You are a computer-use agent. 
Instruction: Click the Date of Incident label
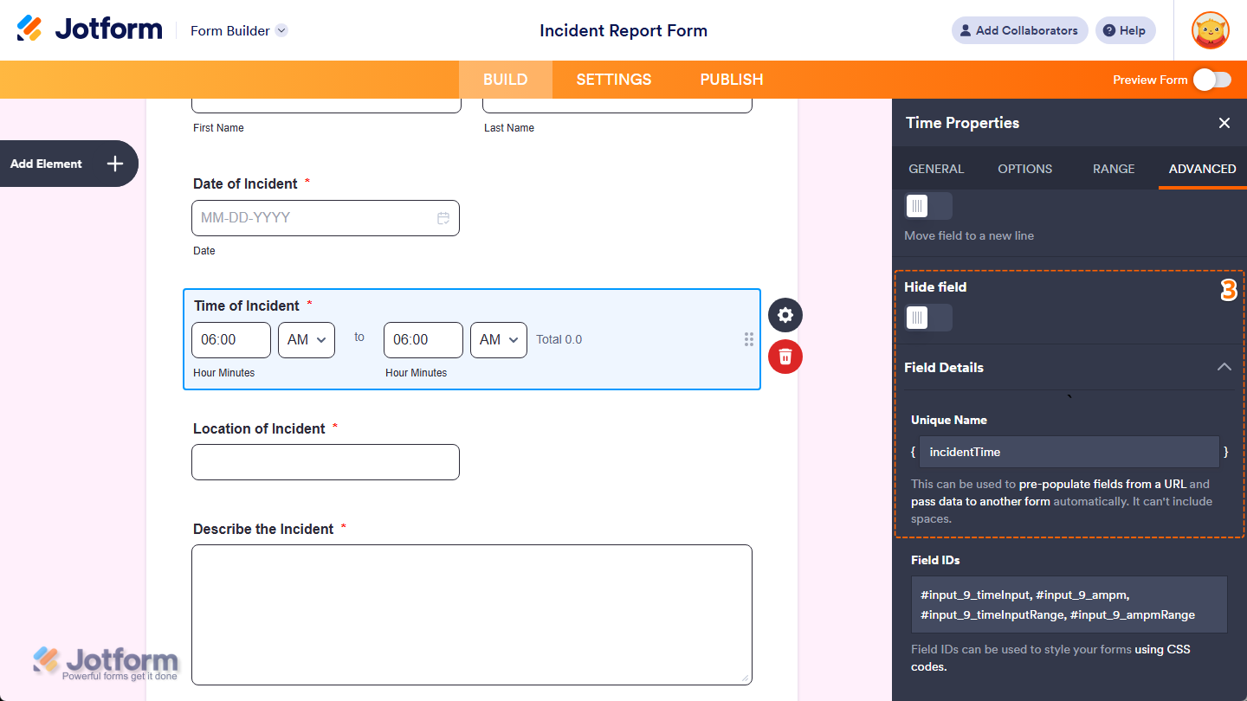click(x=245, y=183)
